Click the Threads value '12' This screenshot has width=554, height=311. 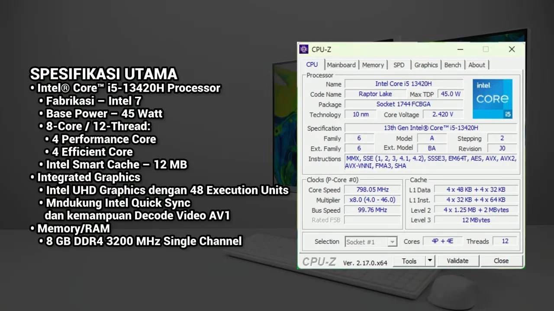coord(505,241)
